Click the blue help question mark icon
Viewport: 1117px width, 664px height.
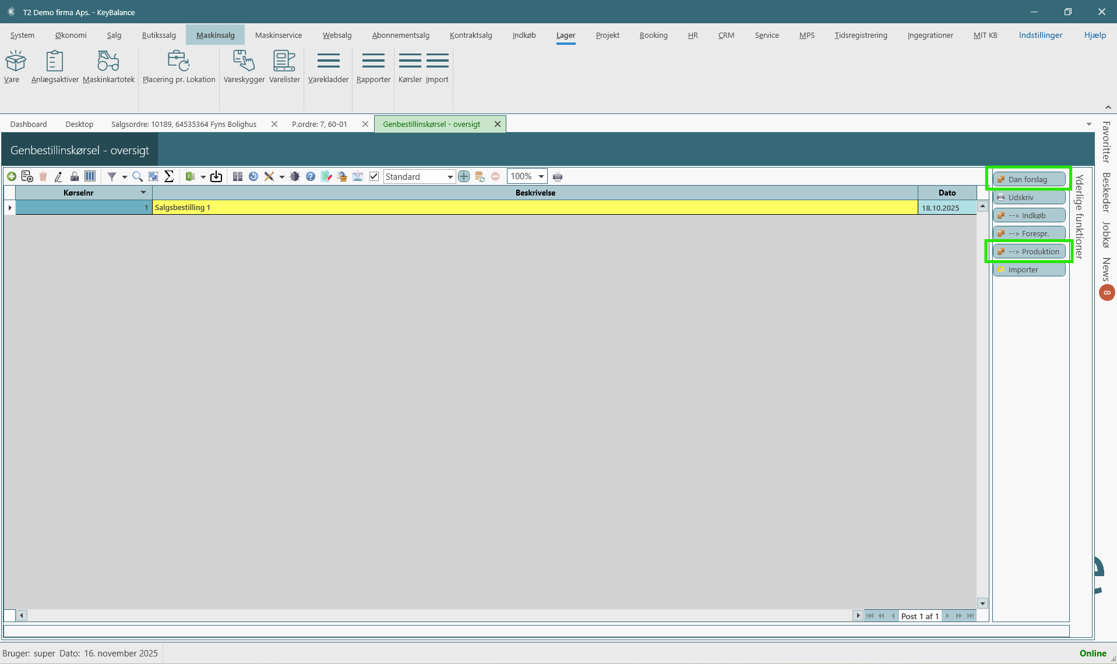click(x=311, y=176)
